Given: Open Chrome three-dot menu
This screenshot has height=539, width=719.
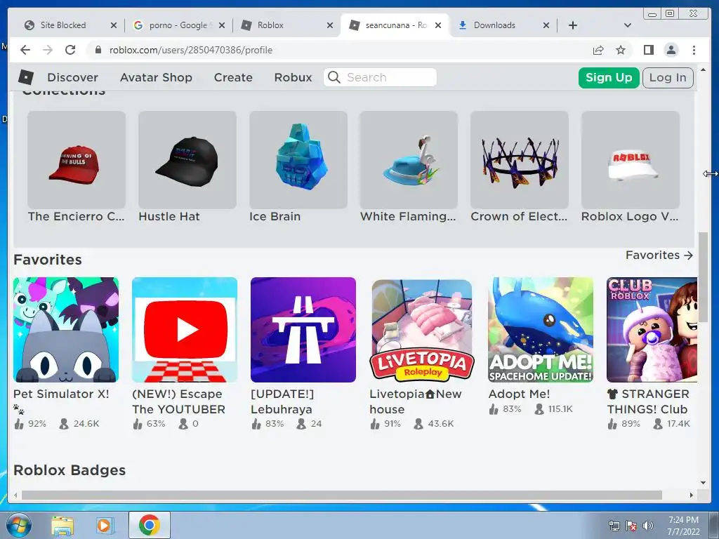Looking at the screenshot, I should coord(694,50).
